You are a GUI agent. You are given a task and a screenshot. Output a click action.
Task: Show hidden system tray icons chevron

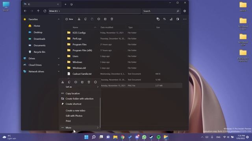pyautogui.click(x=202, y=137)
